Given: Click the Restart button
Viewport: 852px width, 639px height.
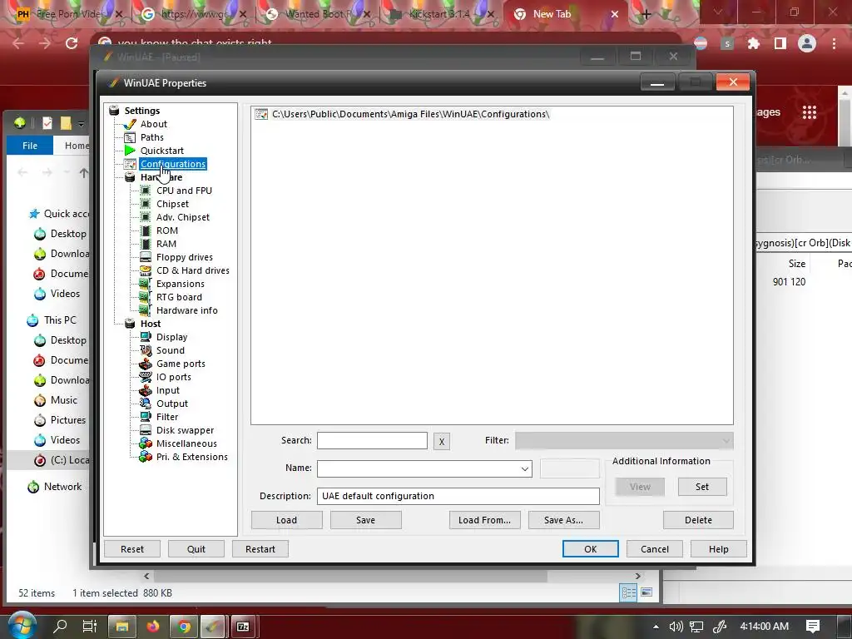Looking at the screenshot, I should 260,549.
